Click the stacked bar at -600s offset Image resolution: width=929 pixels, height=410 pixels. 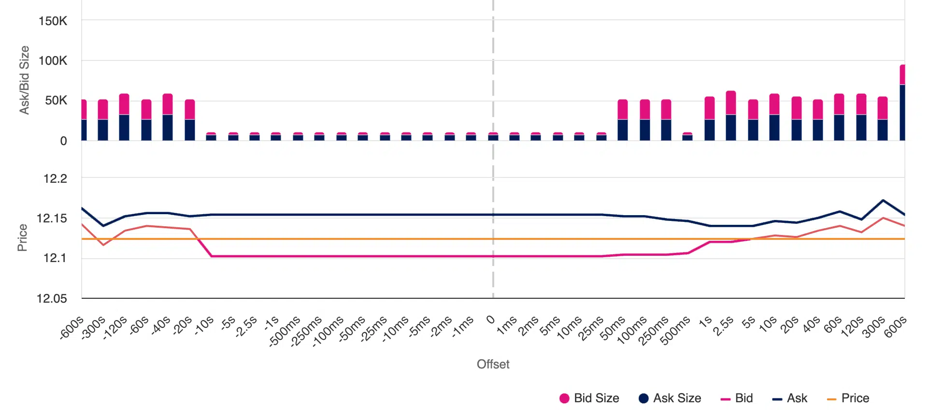[84, 120]
